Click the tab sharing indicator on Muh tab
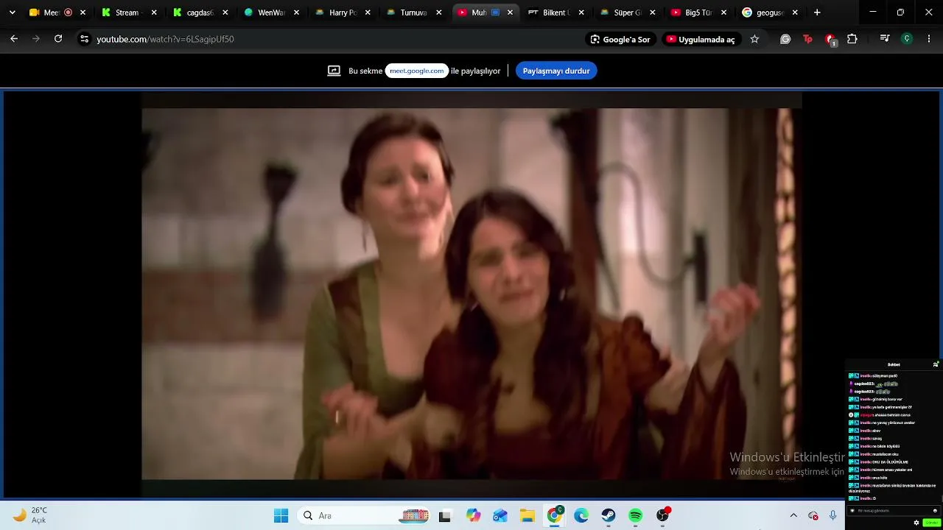 pyautogui.click(x=496, y=13)
